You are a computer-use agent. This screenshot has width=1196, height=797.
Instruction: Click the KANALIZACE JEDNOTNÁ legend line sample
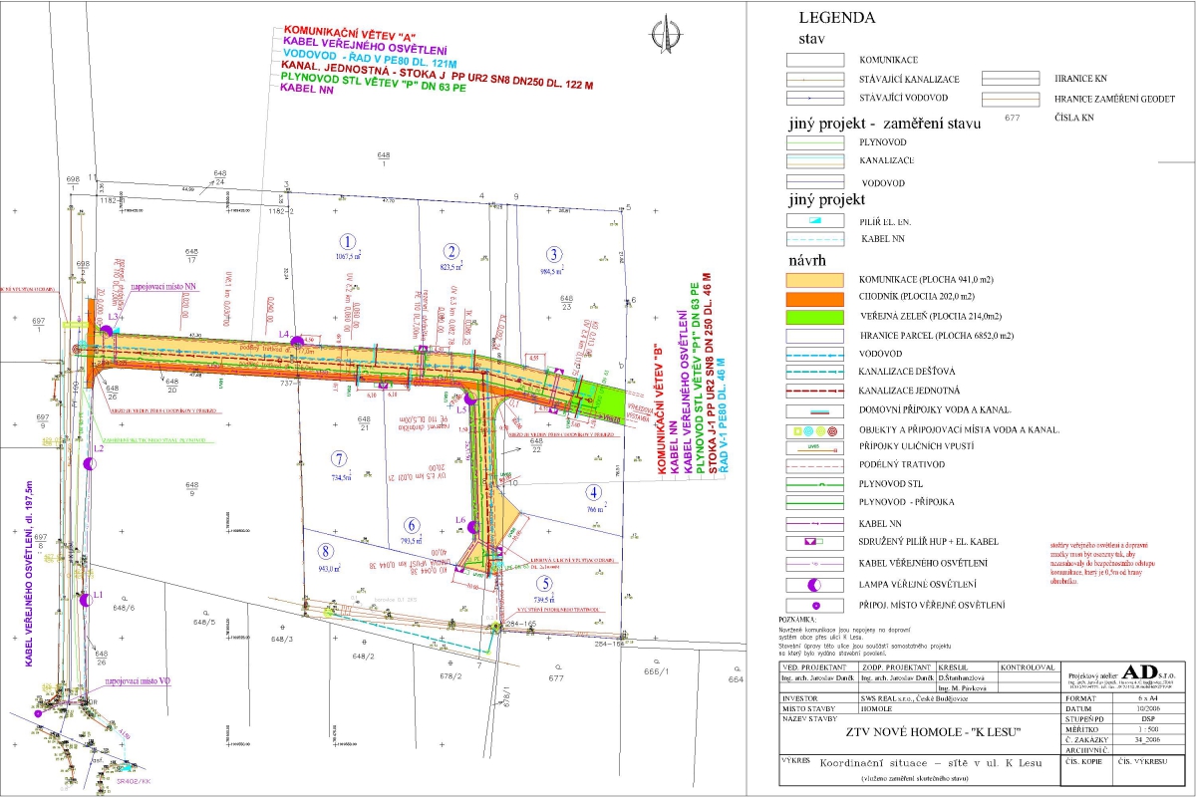point(815,392)
